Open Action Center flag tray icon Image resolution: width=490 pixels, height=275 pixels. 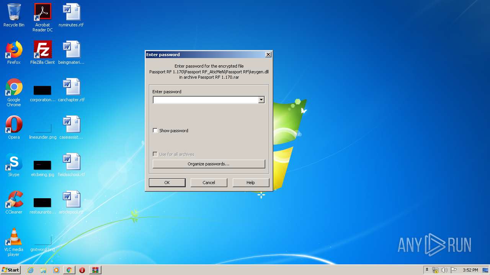click(x=453, y=270)
